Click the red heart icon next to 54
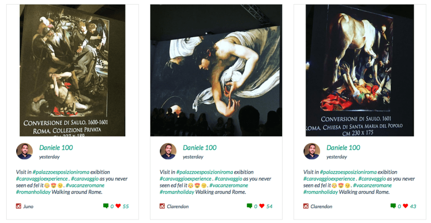The height and width of the screenshot is (223, 431). coord(262,206)
